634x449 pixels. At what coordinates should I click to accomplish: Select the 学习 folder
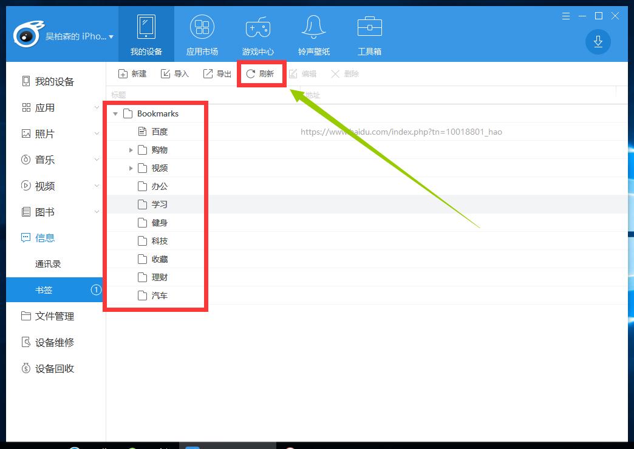(153, 204)
